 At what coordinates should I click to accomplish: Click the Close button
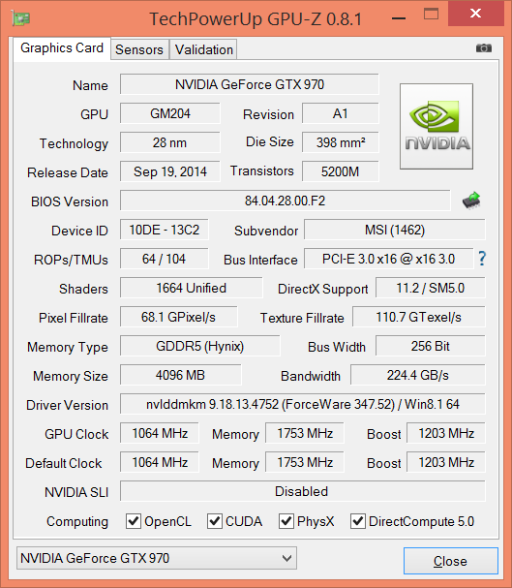coord(451,561)
